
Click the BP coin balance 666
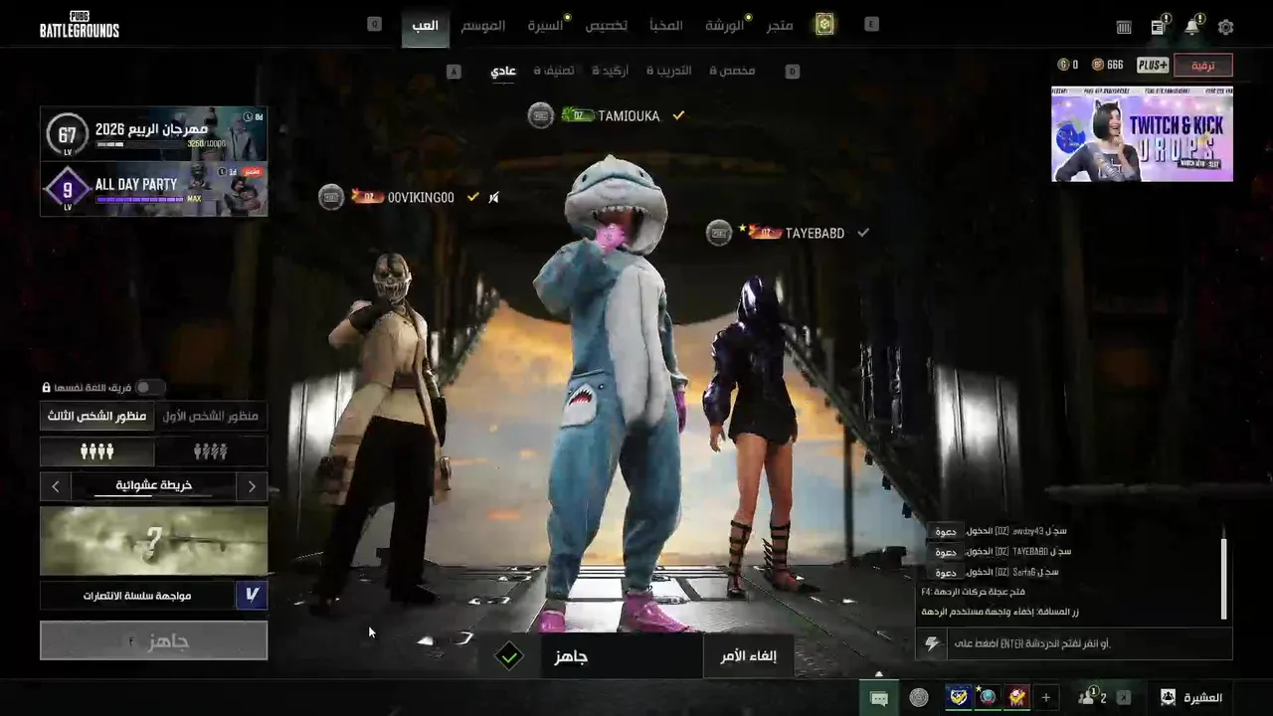(x=1107, y=65)
